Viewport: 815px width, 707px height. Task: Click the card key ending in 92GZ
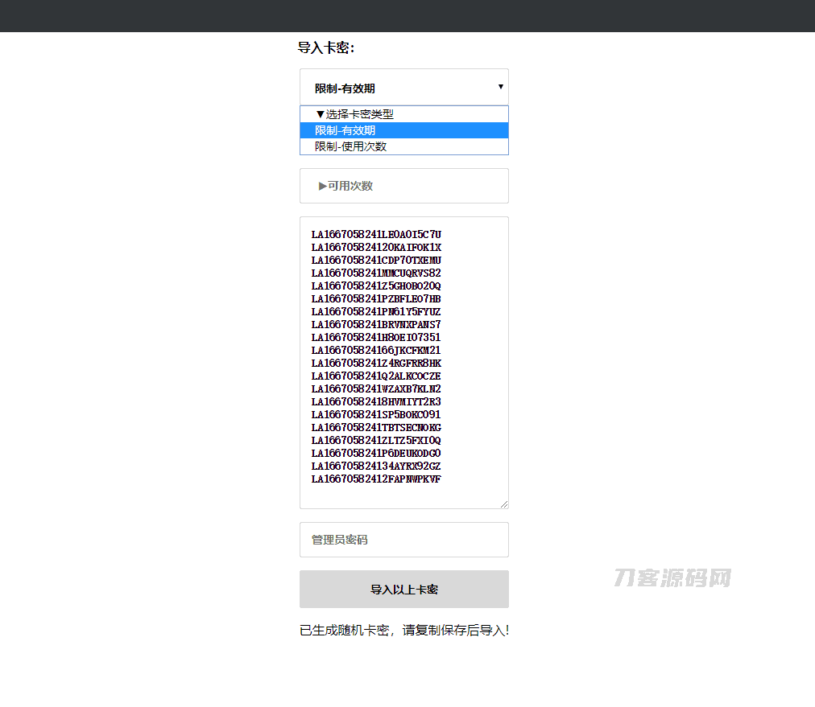tap(375, 466)
